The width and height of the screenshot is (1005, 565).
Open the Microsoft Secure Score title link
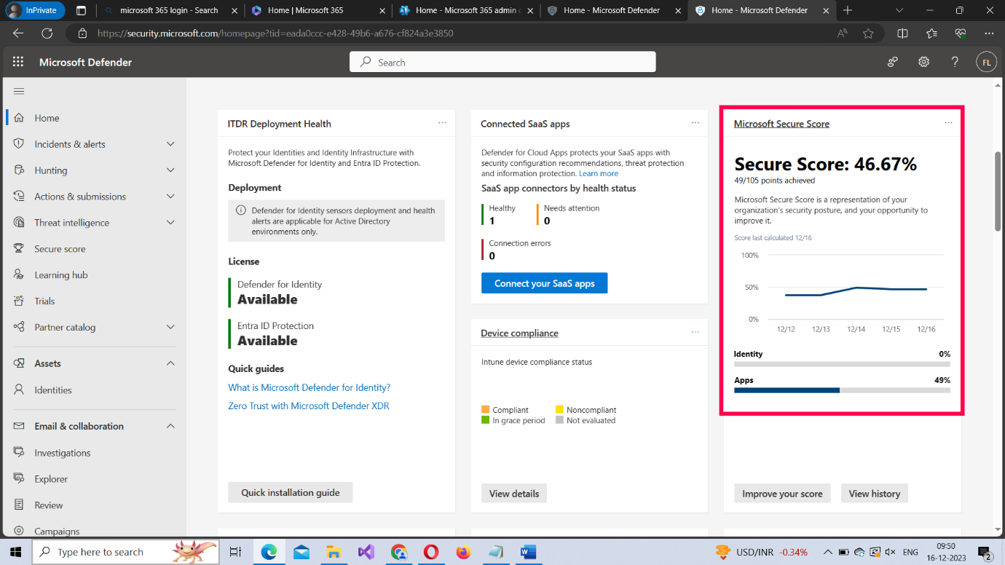pos(781,124)
